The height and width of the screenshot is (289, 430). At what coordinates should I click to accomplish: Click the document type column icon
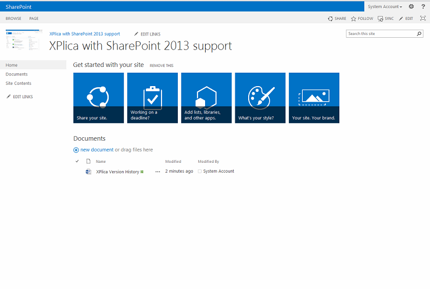[x=88, y=161]
